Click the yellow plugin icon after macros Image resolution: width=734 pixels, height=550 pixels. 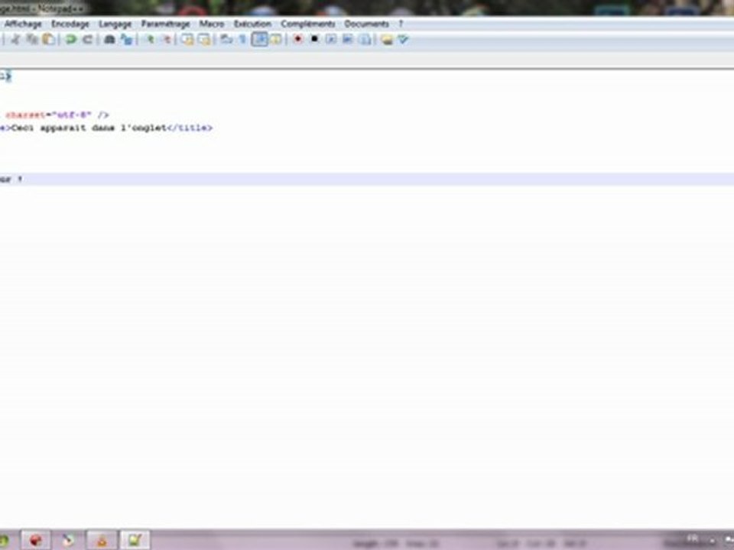tap(387, 40)
